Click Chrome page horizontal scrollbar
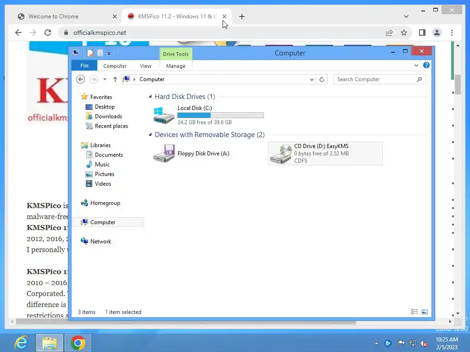Image resolution: width=470 pixels, height=352 pixels. click(186, 322)
